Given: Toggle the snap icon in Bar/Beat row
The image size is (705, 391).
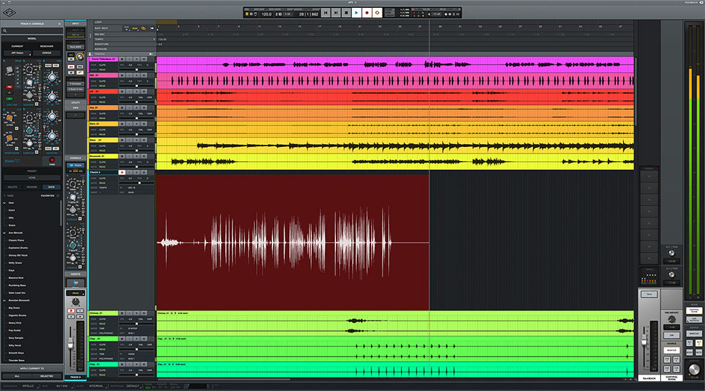Looking at the screenshot, I should click(135, 29).
